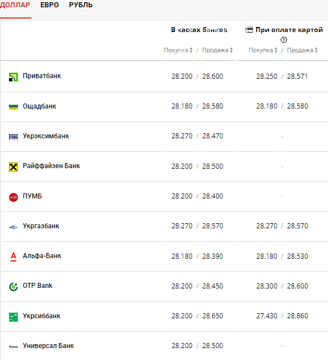The width and height of the screenshot is (328, 361).
Task: Click the Ощадбанк logo icon
Action: click(x=13, y=107)
